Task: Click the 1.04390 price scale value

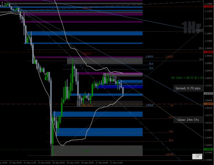Action: click(209, 138)
